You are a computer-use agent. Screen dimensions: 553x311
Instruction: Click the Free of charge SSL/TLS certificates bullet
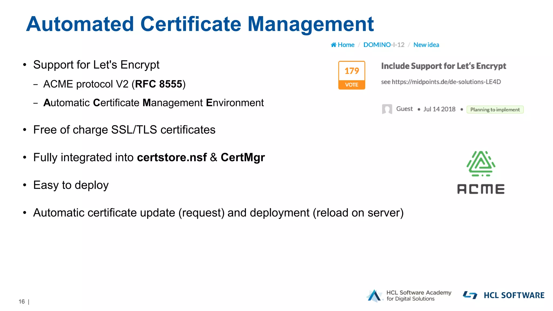tap(124, 130)
